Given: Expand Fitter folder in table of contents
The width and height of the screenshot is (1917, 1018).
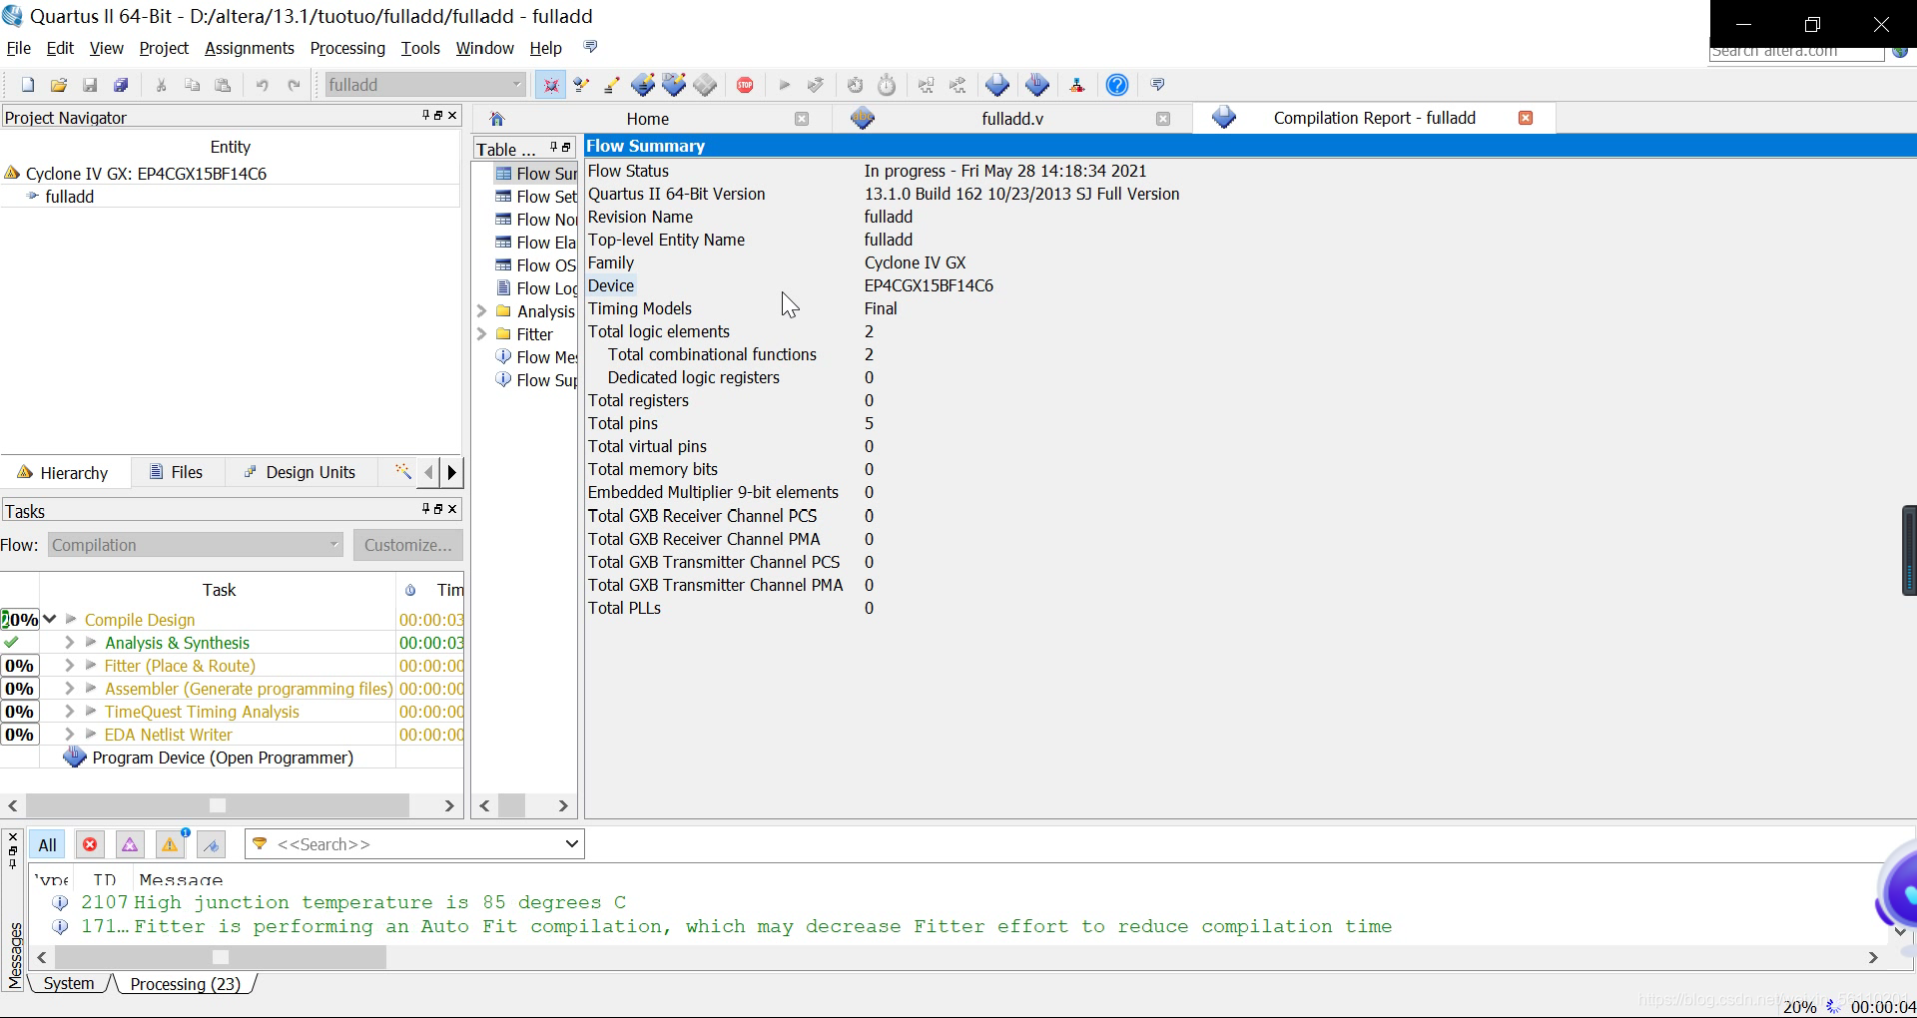Looking at the screenshot, I should (x=482, y=334).
